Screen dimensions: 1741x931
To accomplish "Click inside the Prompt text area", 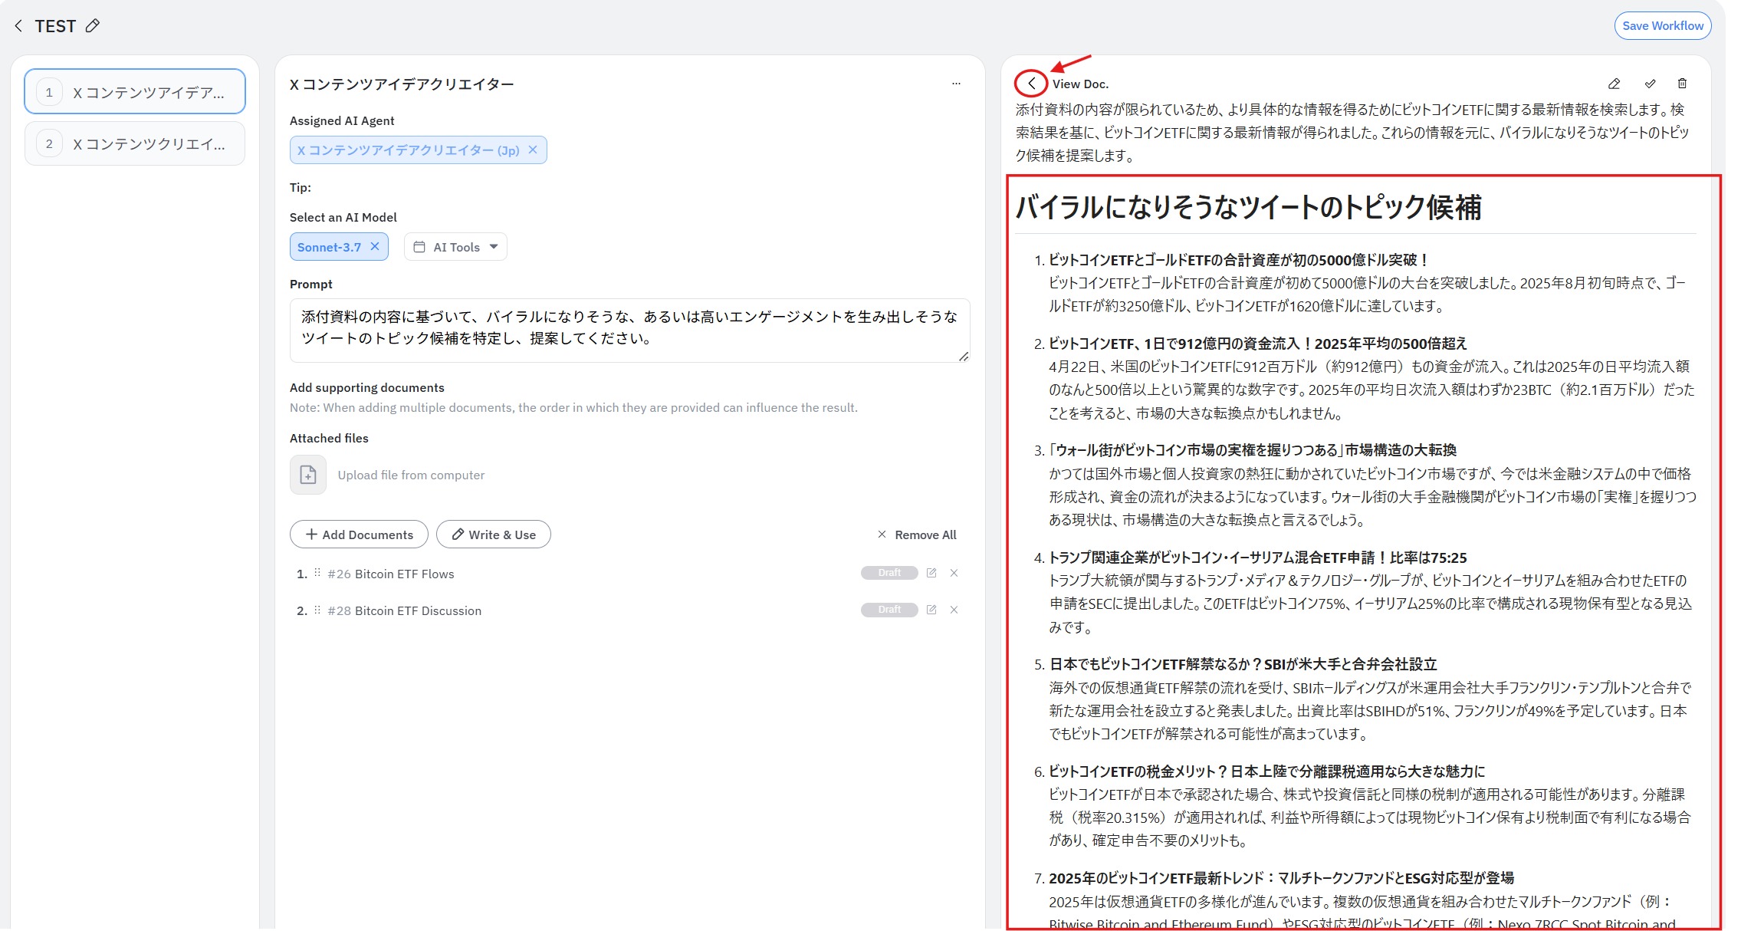I will pos(629,330).
